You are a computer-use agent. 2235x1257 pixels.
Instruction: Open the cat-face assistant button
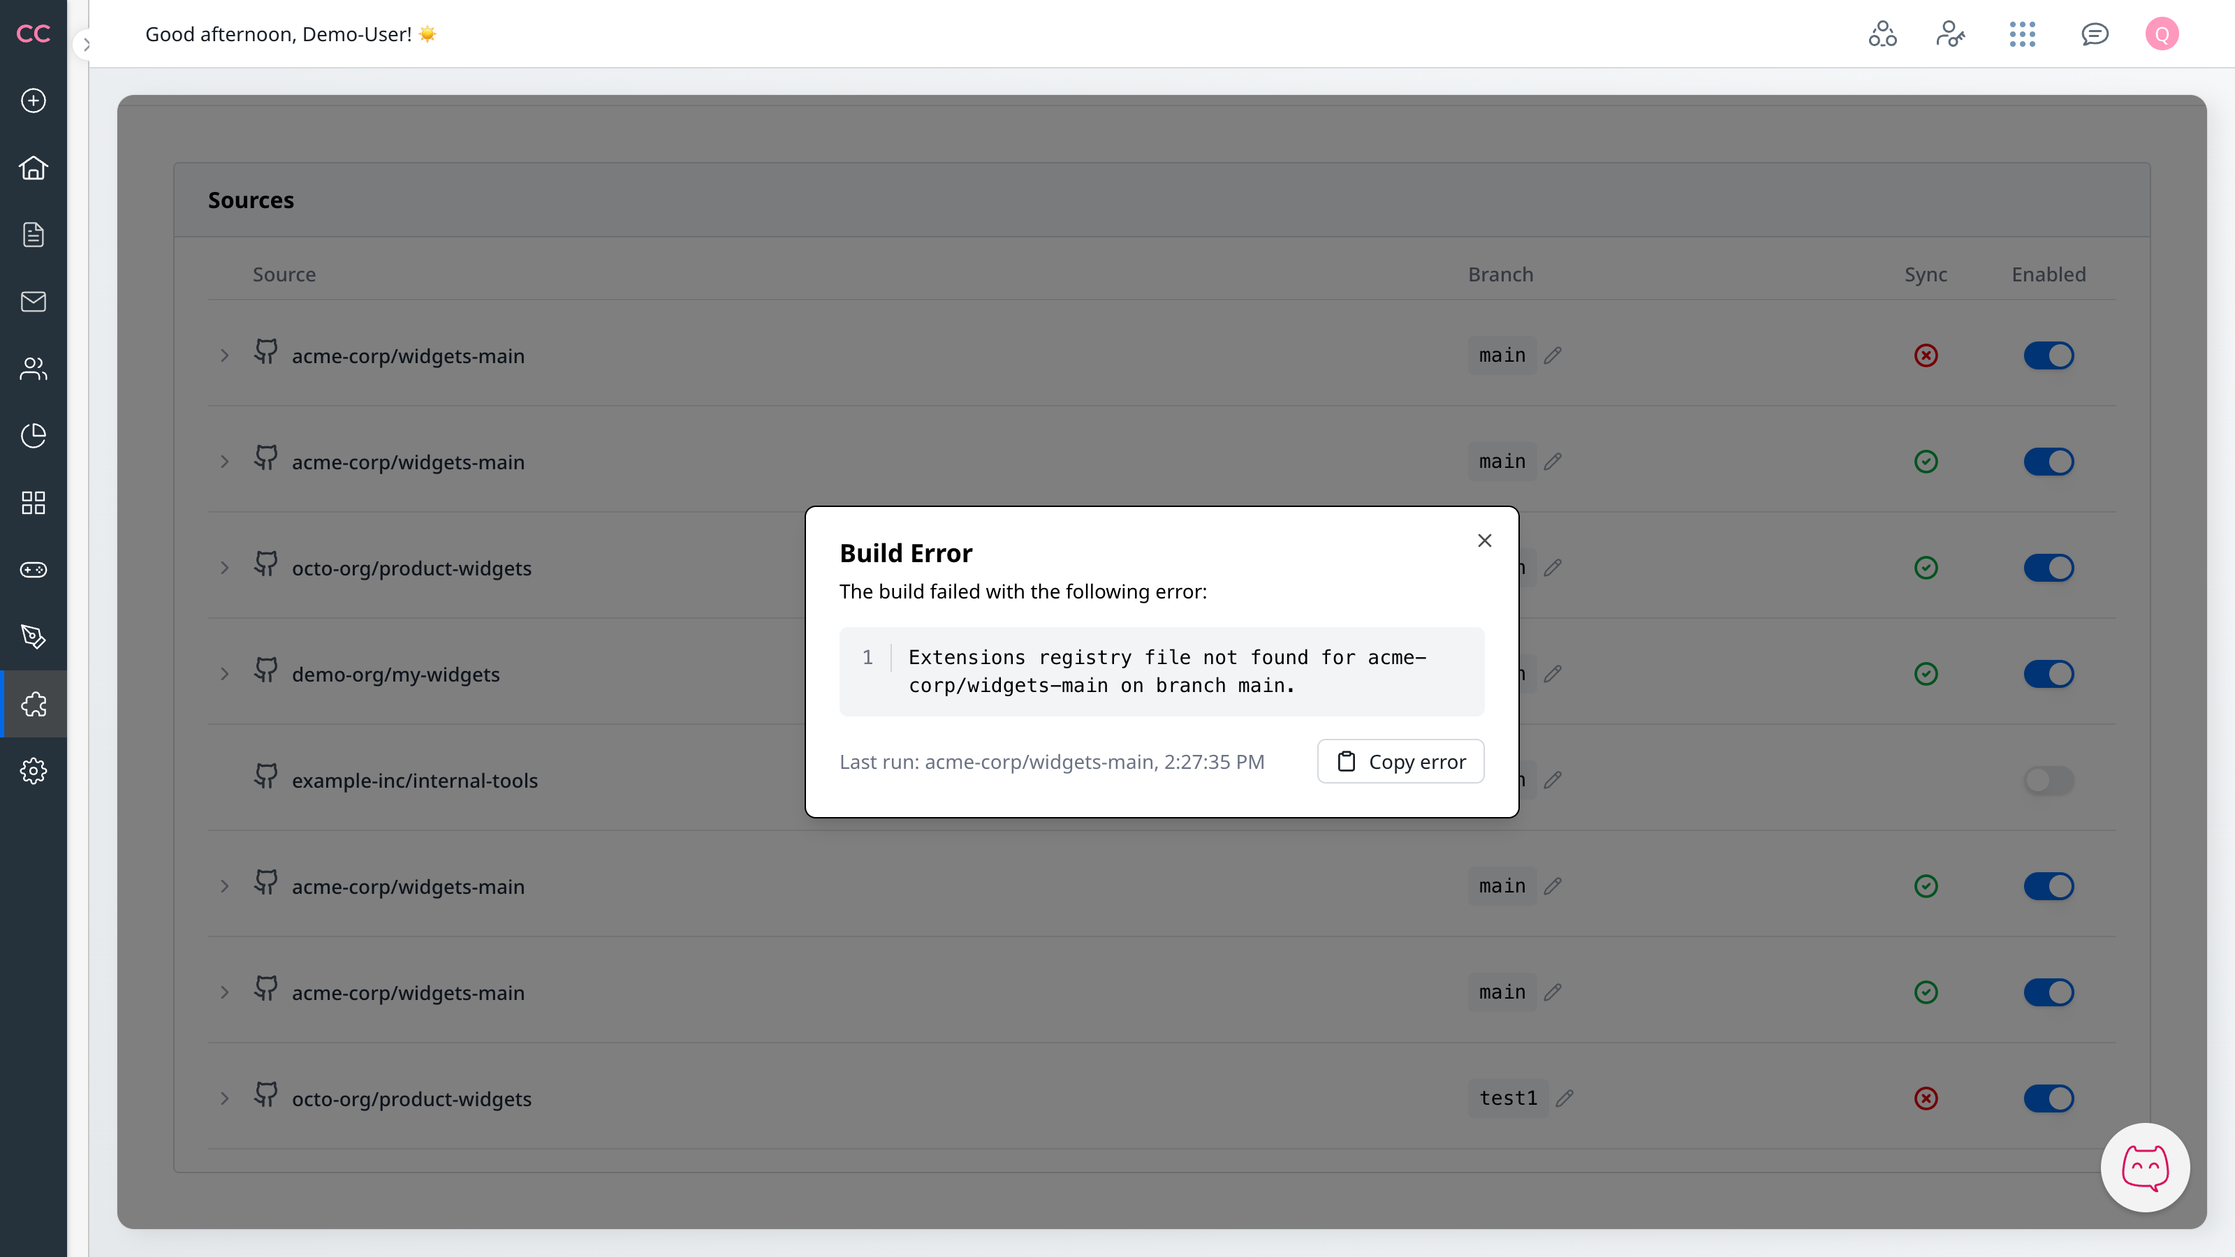(x=2145, y=1168)
